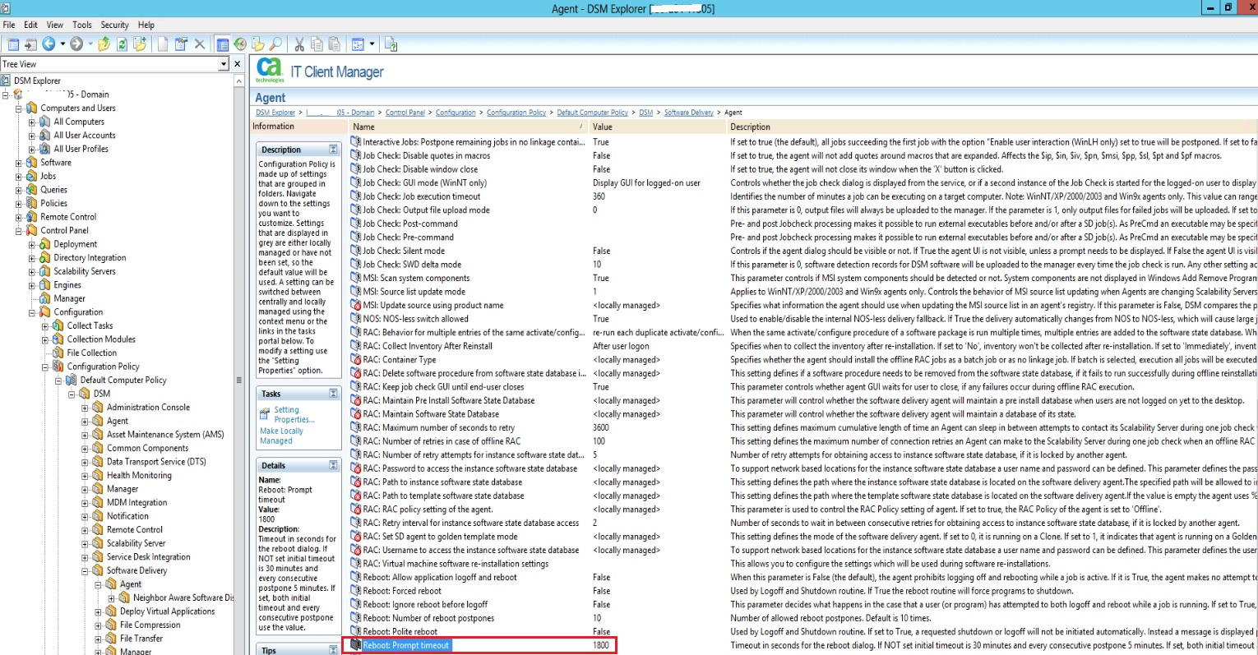Viewport: 1258px width, 655px height.
Task: Open the Tree View dropdown
Action: coord(223,64)
